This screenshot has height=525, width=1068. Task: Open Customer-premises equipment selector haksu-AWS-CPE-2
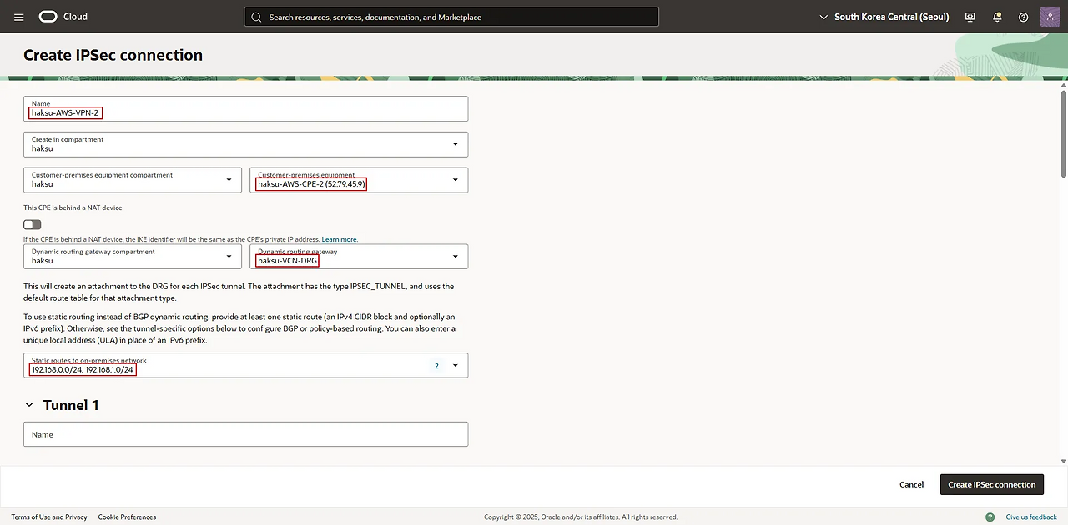pos(455,180)
